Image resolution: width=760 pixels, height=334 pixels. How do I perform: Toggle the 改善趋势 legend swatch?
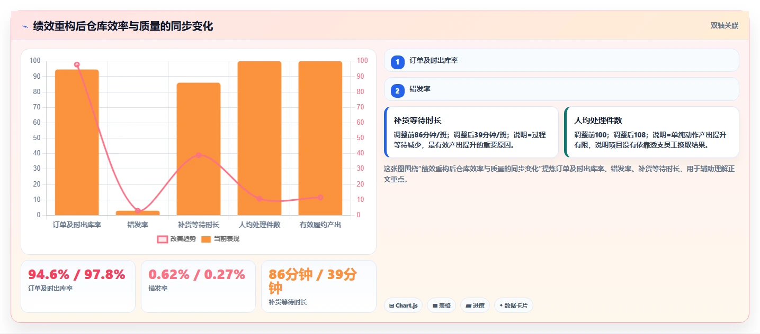[162, 239]
